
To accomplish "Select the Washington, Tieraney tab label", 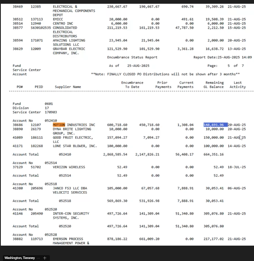I will coord(20,258).
